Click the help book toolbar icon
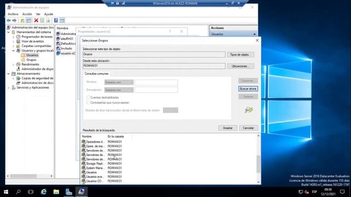The image size is (351, 197). [56, 21]
